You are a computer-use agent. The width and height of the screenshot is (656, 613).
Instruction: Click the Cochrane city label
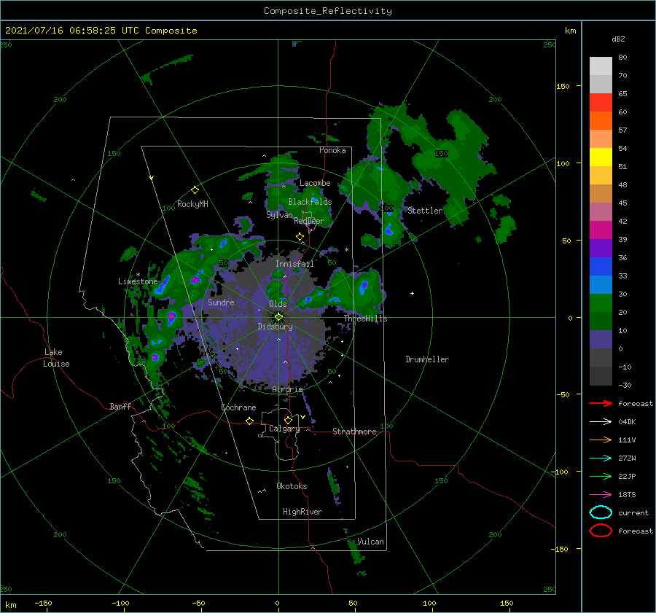click(x=238, y=407)
